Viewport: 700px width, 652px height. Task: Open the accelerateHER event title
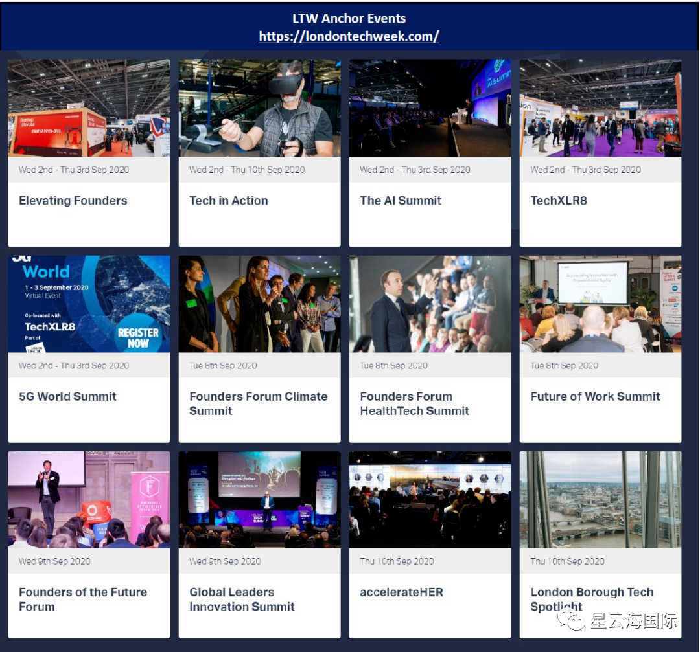[401, 592]
